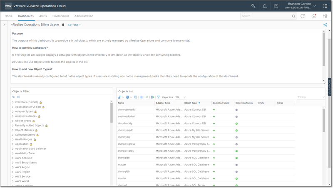Select Collection States tree item
The image size is (333, 188).
[x=25, y=135]
